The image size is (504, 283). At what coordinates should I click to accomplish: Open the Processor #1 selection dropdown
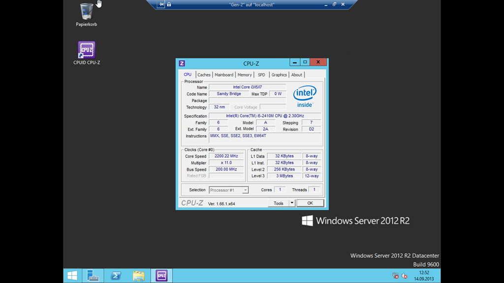(228, 190)
